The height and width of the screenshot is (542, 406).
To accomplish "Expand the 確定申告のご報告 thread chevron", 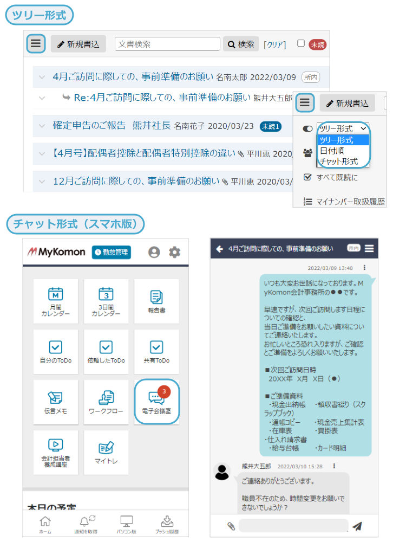I will coord(42,126).
